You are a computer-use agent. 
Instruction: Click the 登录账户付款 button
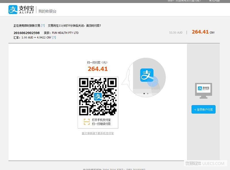pyautogui.click(x=203, y=109)
